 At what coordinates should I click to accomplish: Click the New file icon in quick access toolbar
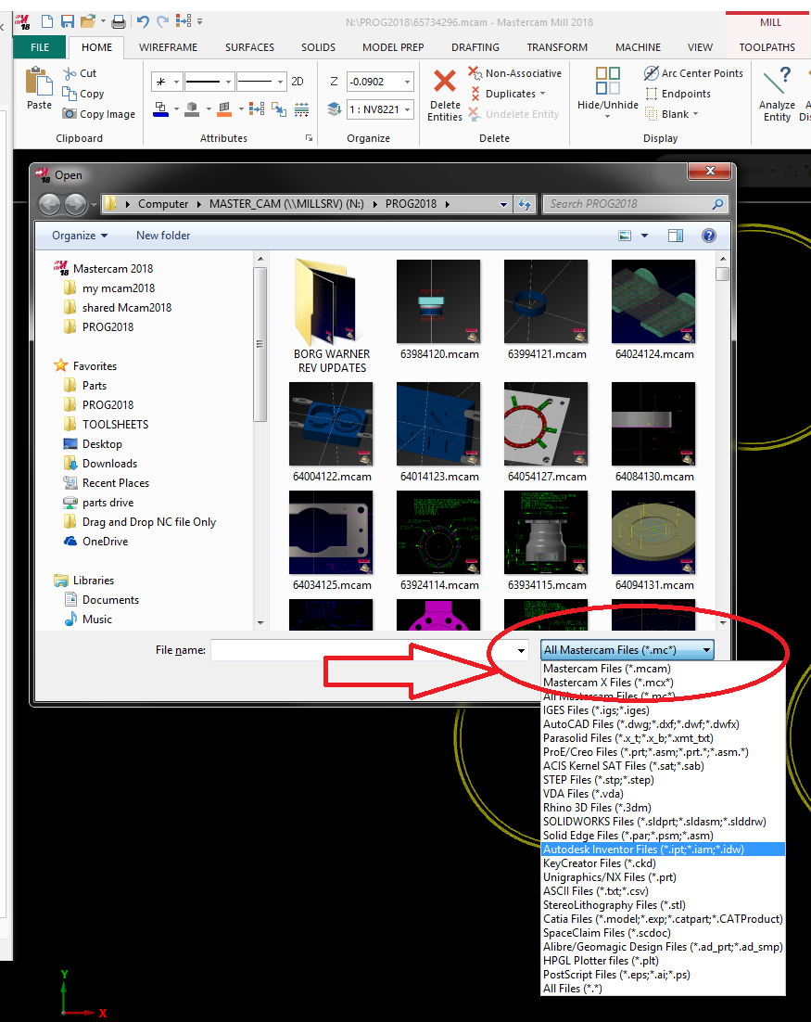[47, 21]
